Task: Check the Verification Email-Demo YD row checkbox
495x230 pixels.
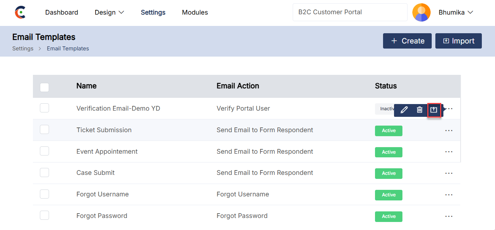Action: click(x=44, y=108)
